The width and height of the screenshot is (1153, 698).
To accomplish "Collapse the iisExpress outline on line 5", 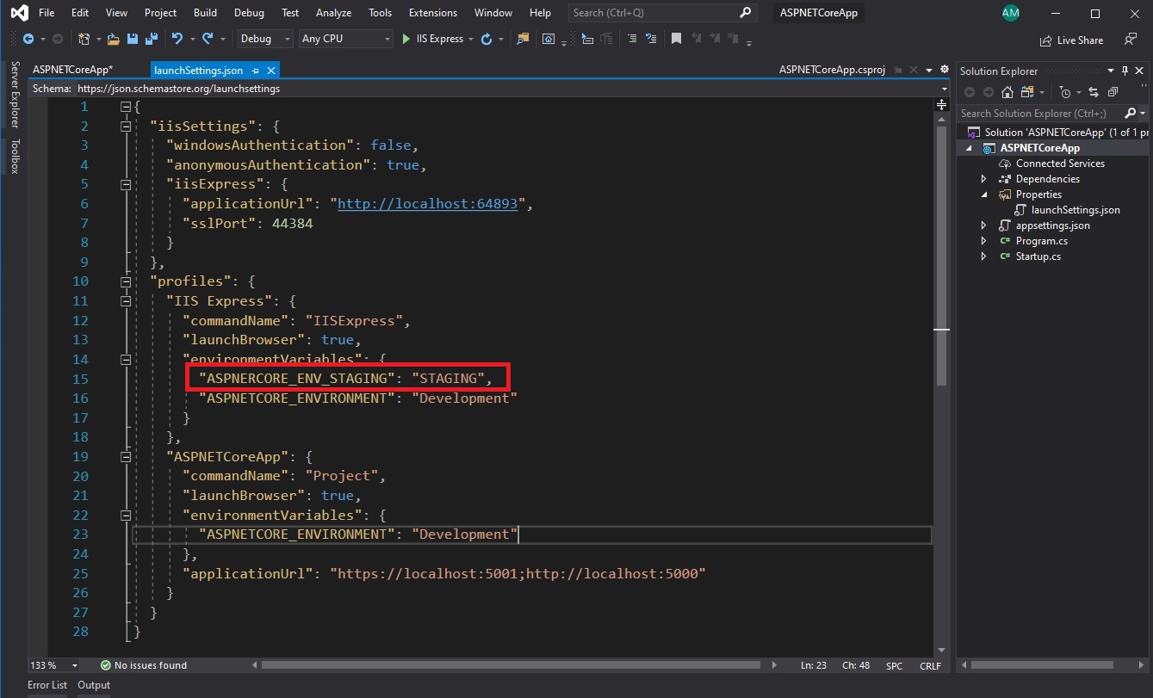I will [x=126, y=184].
